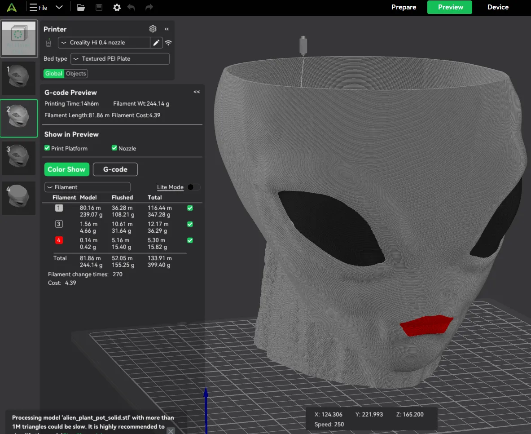Uncheck the Nozzle checkbox

pyautogui.click(x=114, y=148)
